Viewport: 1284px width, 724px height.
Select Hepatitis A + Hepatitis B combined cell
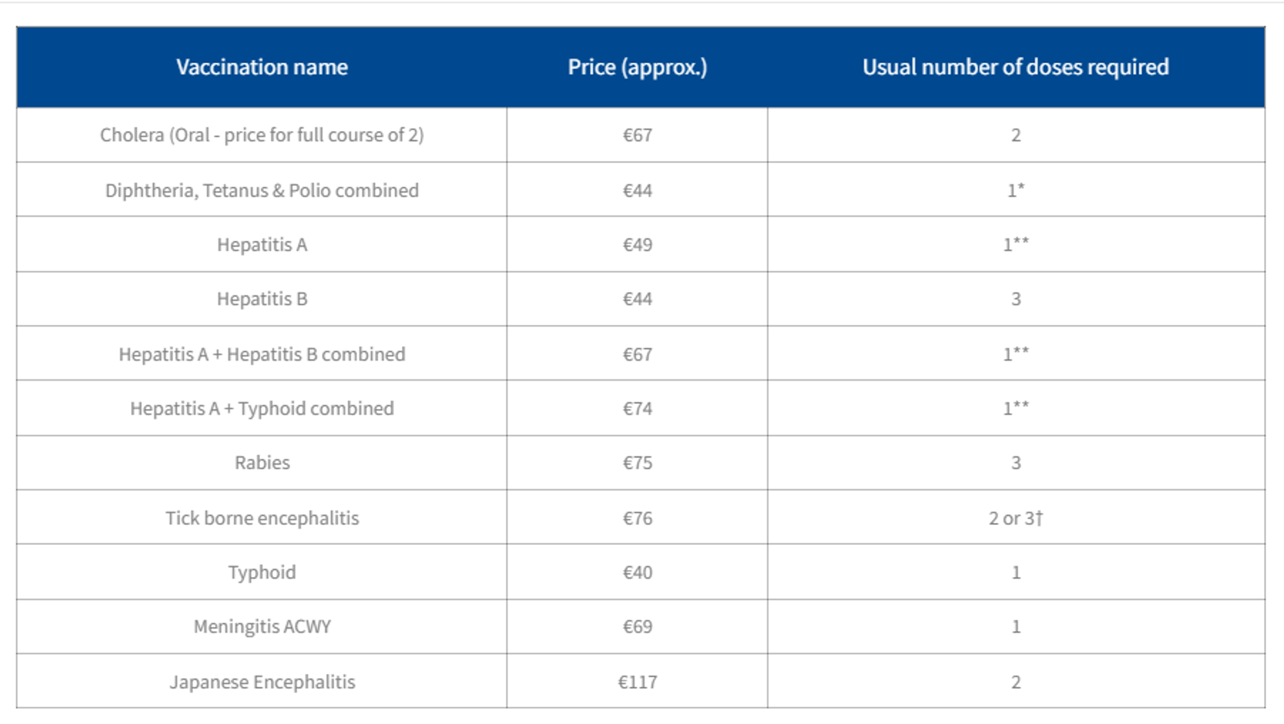[x=262, y=354]
